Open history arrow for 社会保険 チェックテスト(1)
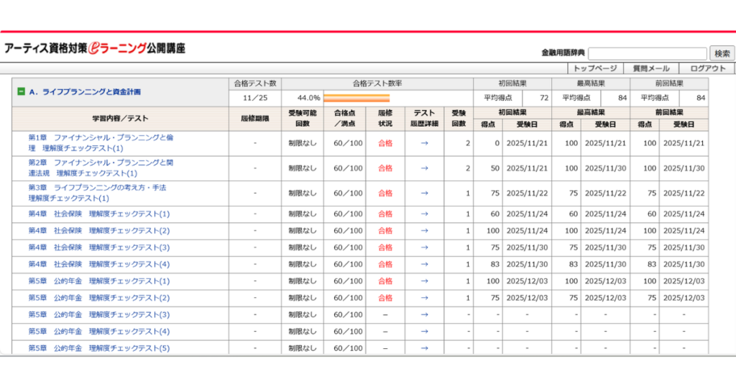Viewport: 736px width, 387px height. pos(424,214)
